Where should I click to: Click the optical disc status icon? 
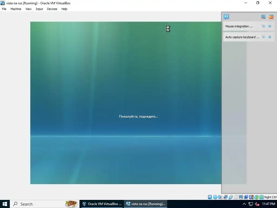pyautogui.click(x=215, y=197)
